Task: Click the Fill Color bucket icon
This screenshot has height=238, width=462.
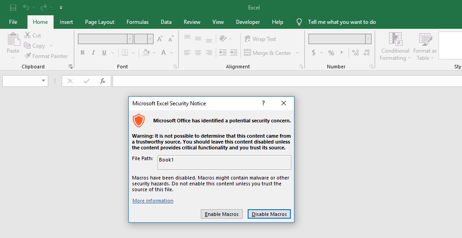Action: [x=146, y=53]
